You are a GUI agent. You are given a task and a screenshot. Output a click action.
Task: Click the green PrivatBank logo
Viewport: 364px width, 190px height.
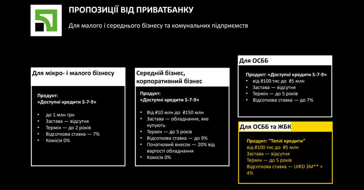point(46,20)
